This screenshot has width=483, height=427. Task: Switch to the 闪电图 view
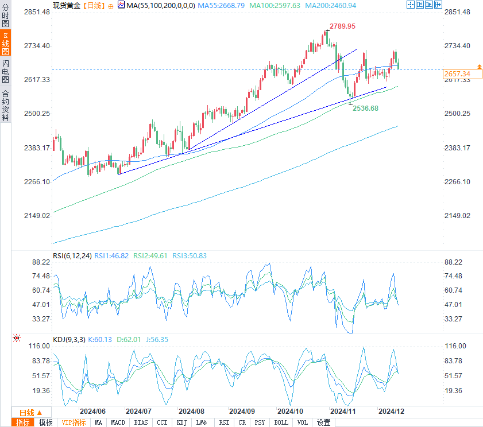[5, 71]
